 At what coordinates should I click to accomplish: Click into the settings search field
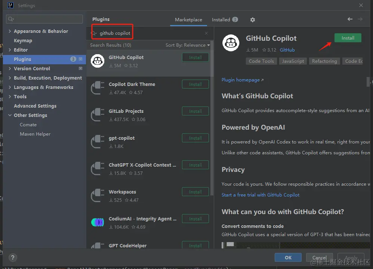coord(44,19)
